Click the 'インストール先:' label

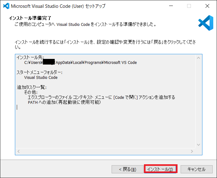pos(30,57)
